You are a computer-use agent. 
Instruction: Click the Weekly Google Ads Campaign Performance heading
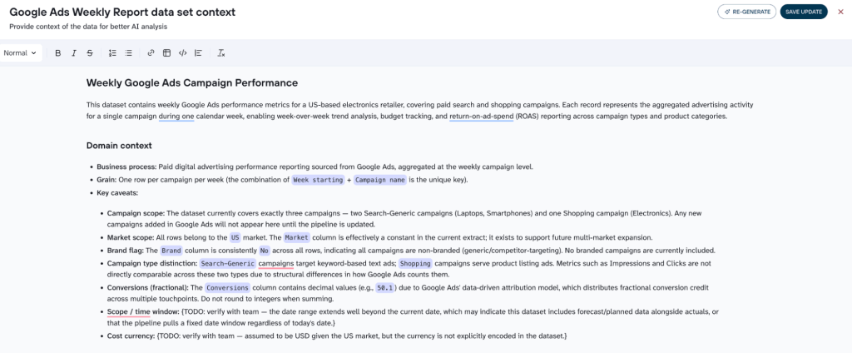tap(192, 83)
